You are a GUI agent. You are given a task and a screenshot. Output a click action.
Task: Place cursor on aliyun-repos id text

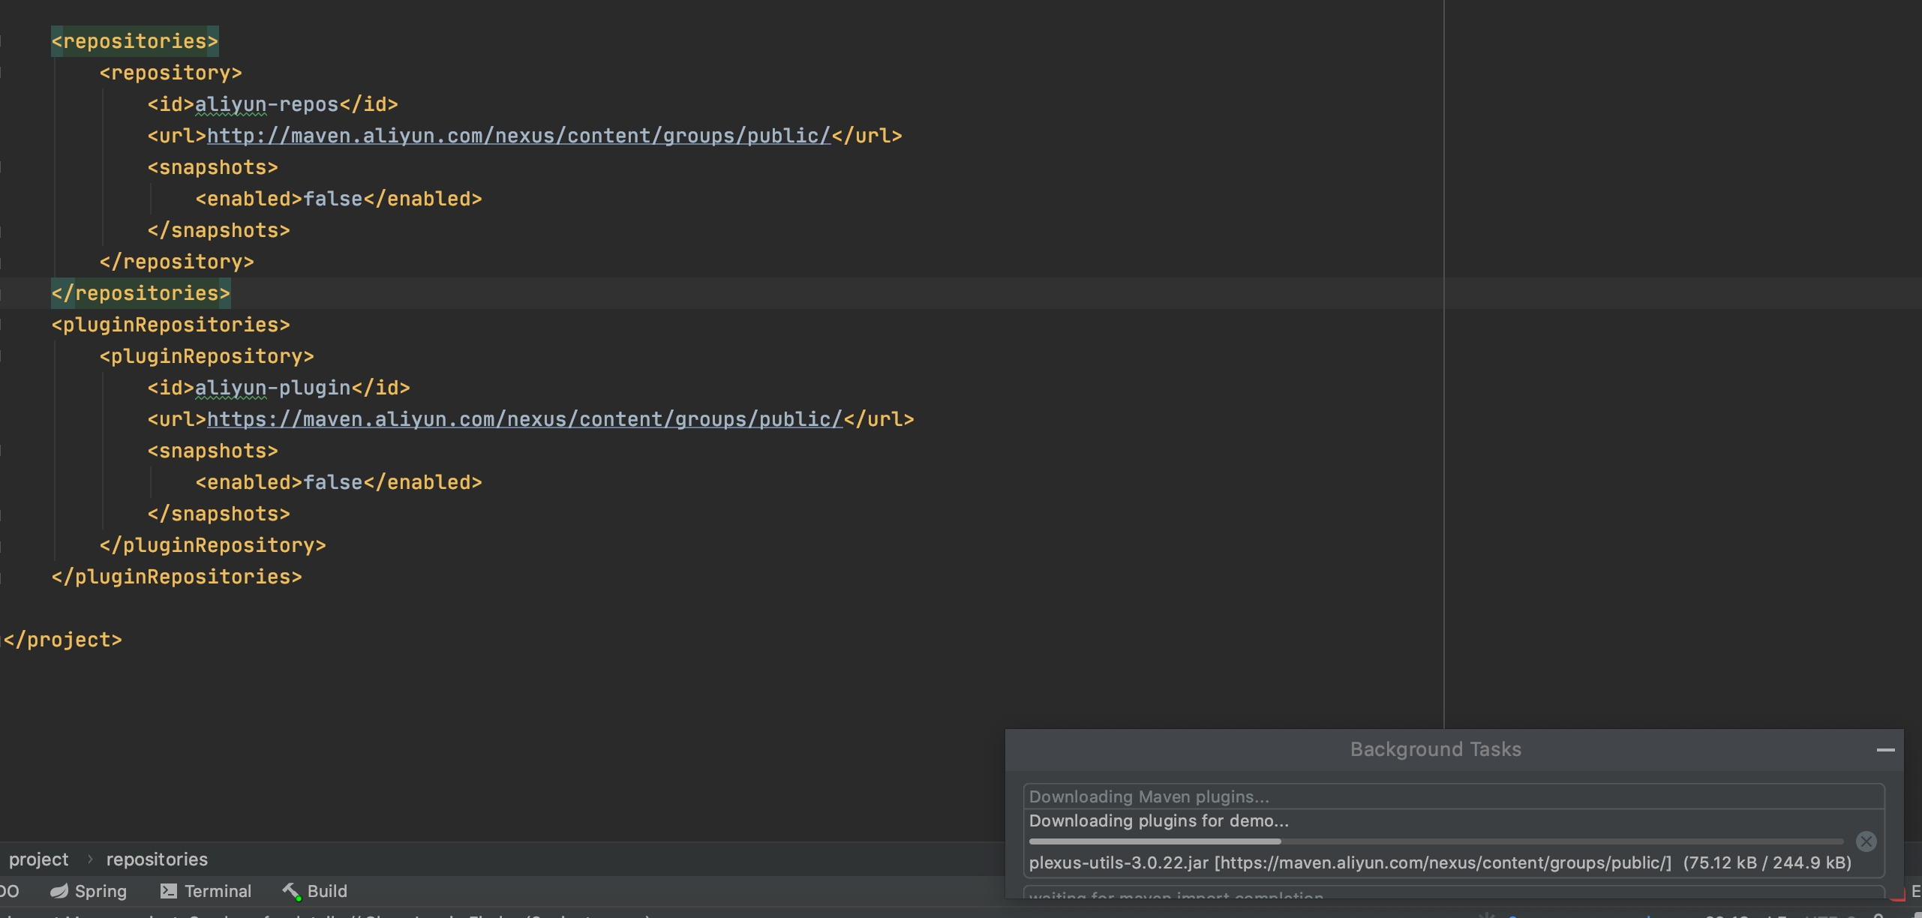click(x=266, y=104)
